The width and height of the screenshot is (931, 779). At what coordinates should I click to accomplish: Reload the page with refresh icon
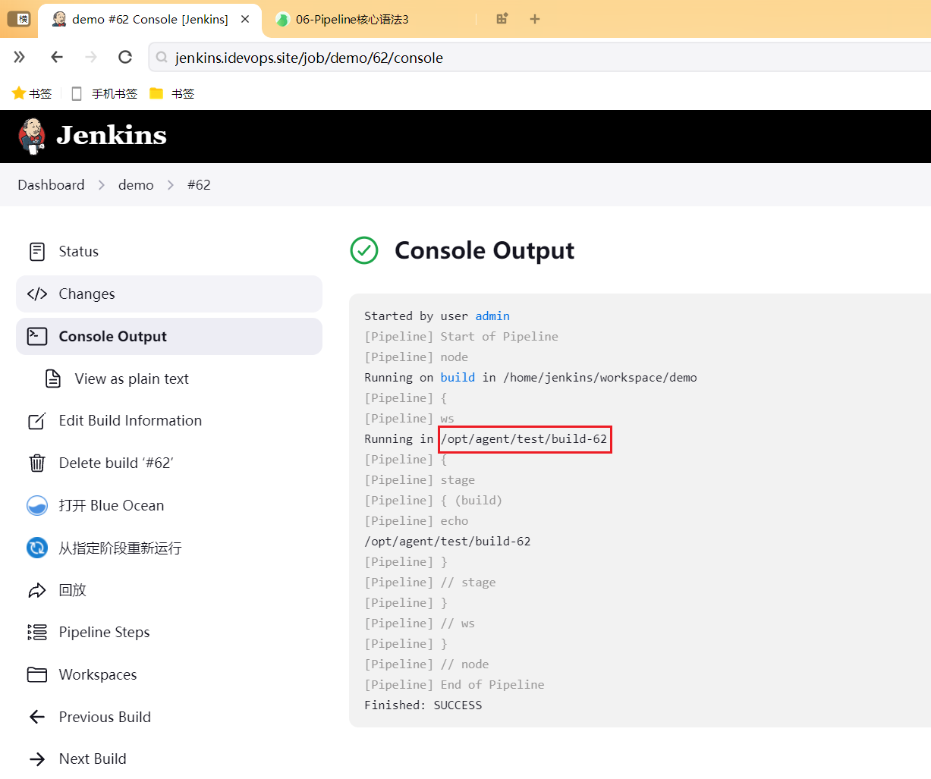click(x=125, y=57)
